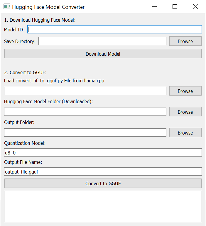
Task: Click inside the log output text area
Action: (x=103, y=207)
